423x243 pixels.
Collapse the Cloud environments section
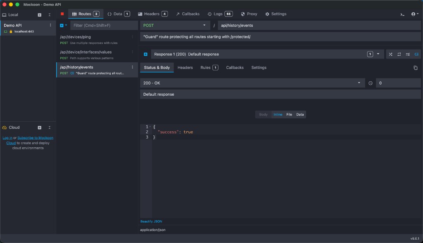(50, 127)
